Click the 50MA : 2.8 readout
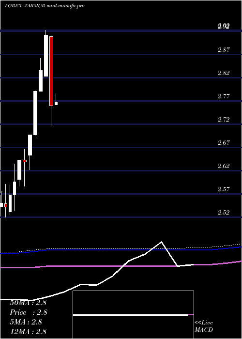 click(28, 303)
